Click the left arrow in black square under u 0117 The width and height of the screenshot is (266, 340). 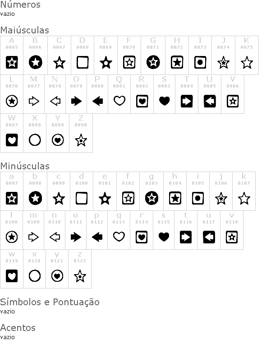[209, 237]
